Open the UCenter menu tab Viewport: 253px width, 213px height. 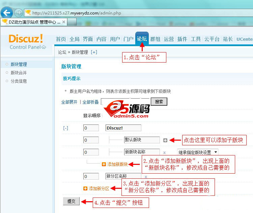[245, 39]
